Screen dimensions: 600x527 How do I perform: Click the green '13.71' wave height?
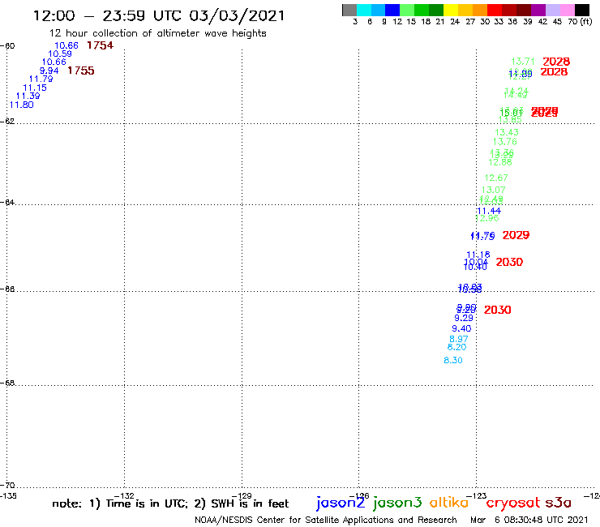[x=523, y=62]
